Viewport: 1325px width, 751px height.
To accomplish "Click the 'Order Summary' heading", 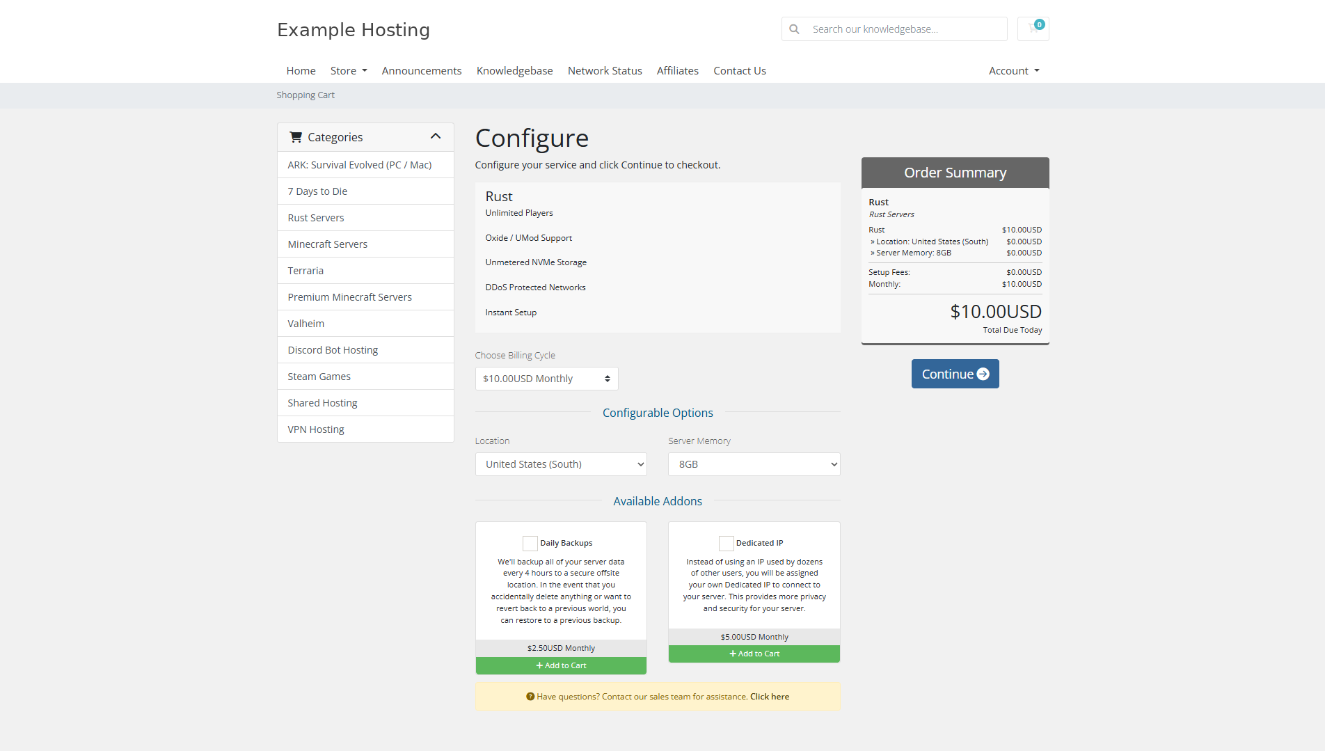I will click(x=955, y=173).
